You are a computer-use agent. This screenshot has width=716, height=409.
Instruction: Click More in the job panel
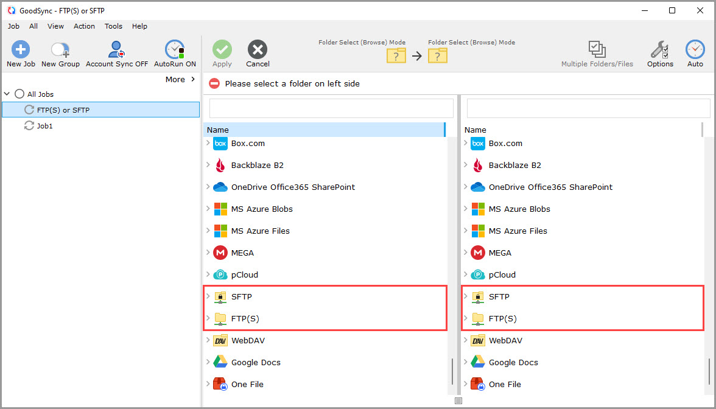tap(180, 79)
